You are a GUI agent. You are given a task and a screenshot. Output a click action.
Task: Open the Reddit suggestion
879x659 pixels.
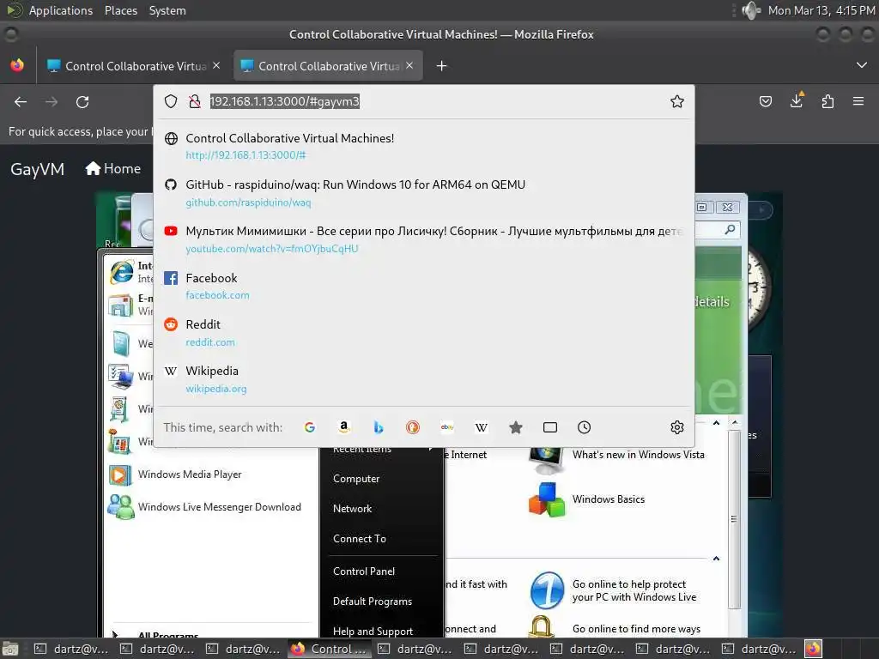424,332
